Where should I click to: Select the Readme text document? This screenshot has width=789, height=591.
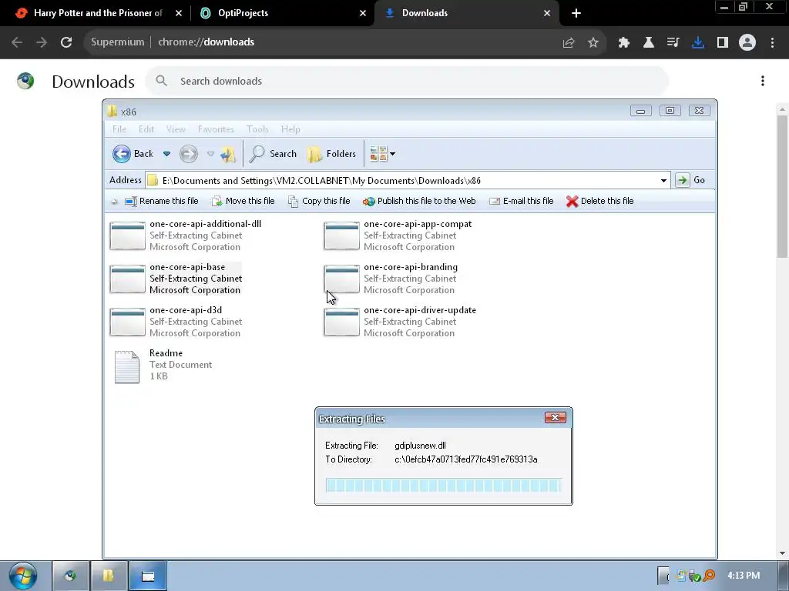tap(163, 366)
